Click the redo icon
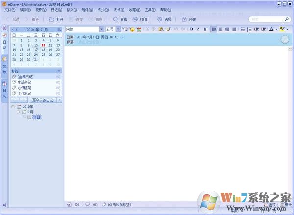Viewport: 294px width, 215px height. coord(183,29)
